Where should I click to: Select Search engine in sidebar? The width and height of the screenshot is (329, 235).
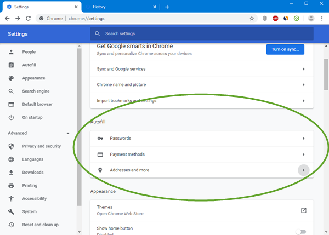point(36,91)
